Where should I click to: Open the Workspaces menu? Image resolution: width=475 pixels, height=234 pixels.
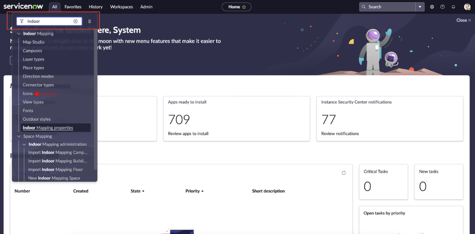(121, 7)
